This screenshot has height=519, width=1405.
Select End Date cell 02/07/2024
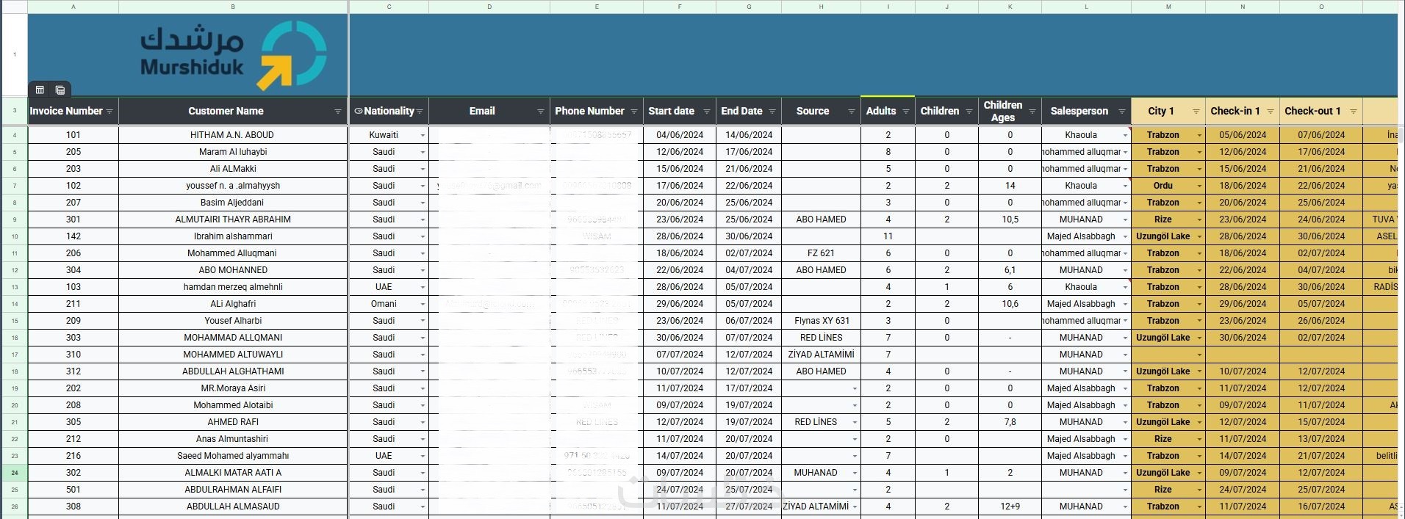[749, 253]
